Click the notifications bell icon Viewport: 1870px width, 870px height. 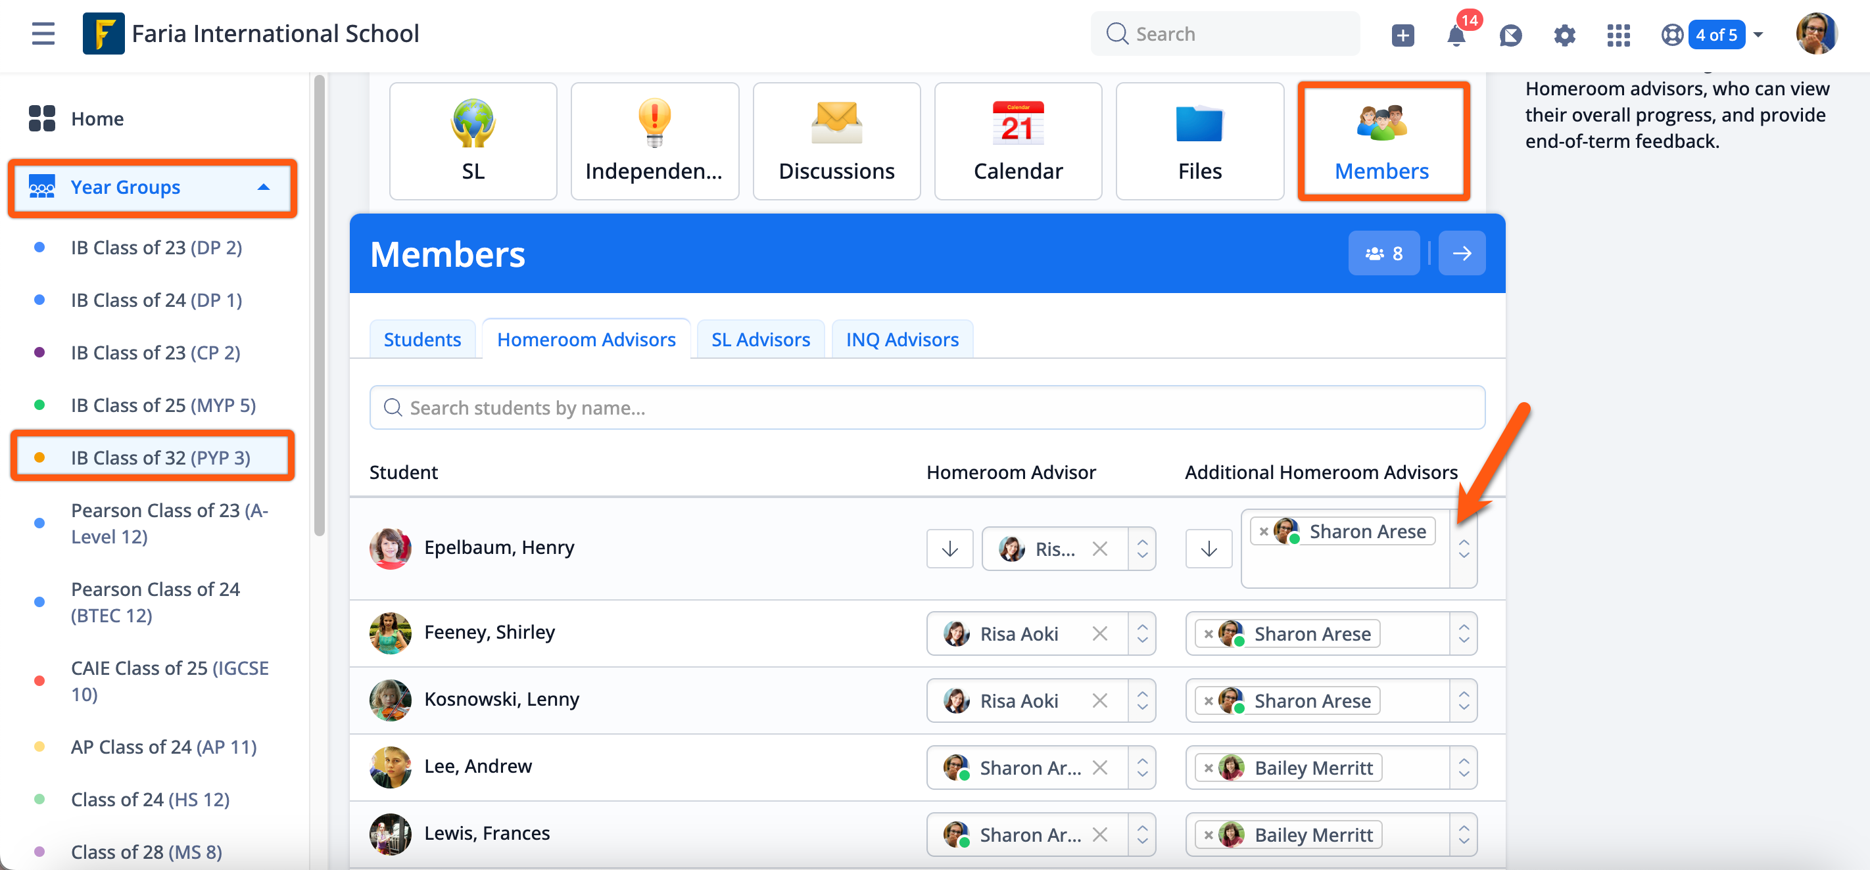click(1456, 35)
